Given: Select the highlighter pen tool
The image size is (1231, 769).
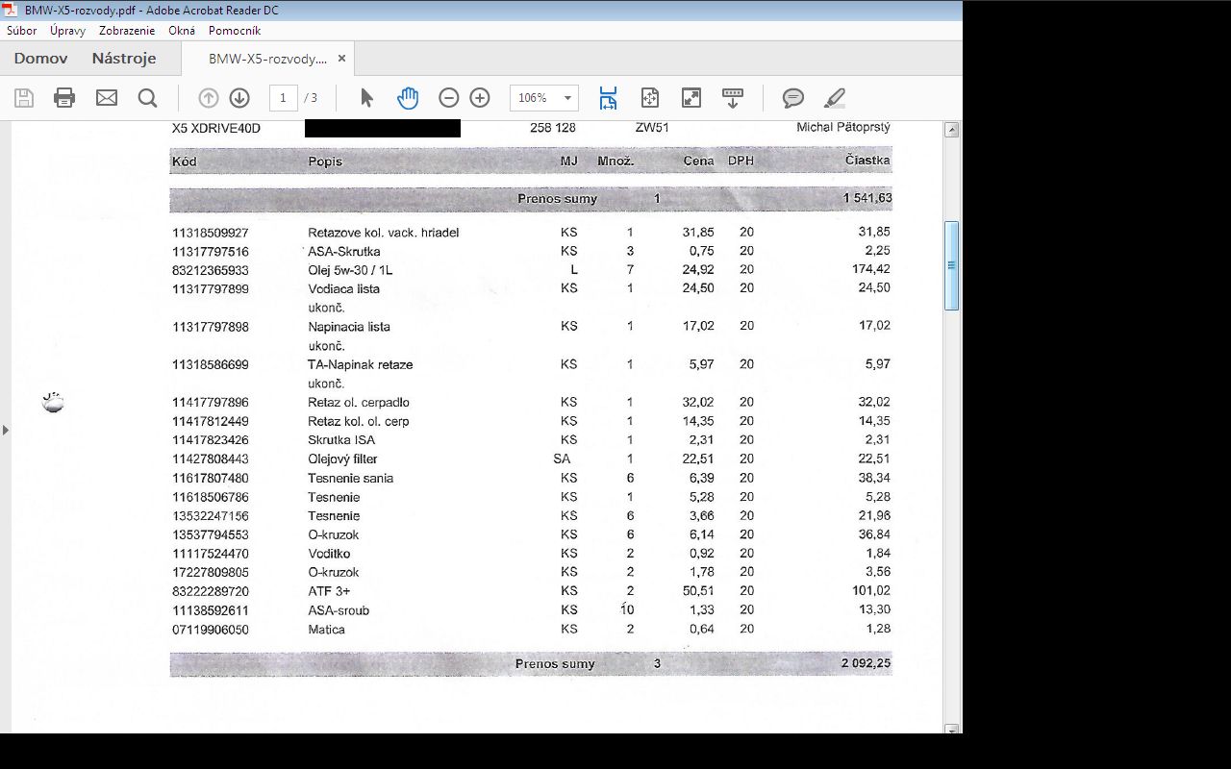Looking at the screenshot, I should pos(835,98).
